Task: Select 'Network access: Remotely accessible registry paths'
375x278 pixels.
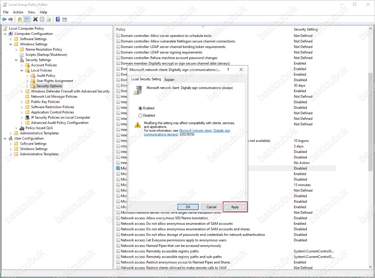Action: click(x=160, y=251)
